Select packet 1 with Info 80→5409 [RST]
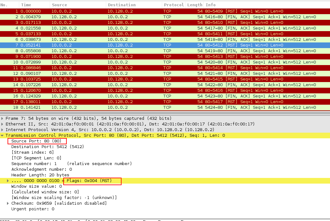330x221 pixels. (165, 11)
